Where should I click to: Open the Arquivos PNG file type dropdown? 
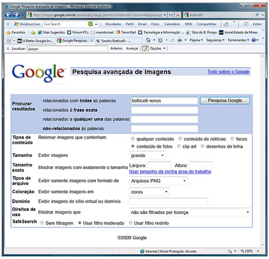[x=158, y=181]
